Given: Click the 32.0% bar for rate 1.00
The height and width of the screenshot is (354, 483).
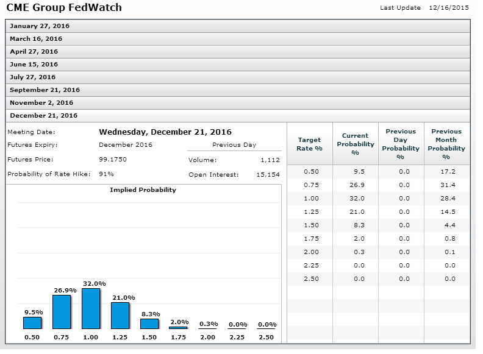Looking at the screenshot, I should [91, 308].
